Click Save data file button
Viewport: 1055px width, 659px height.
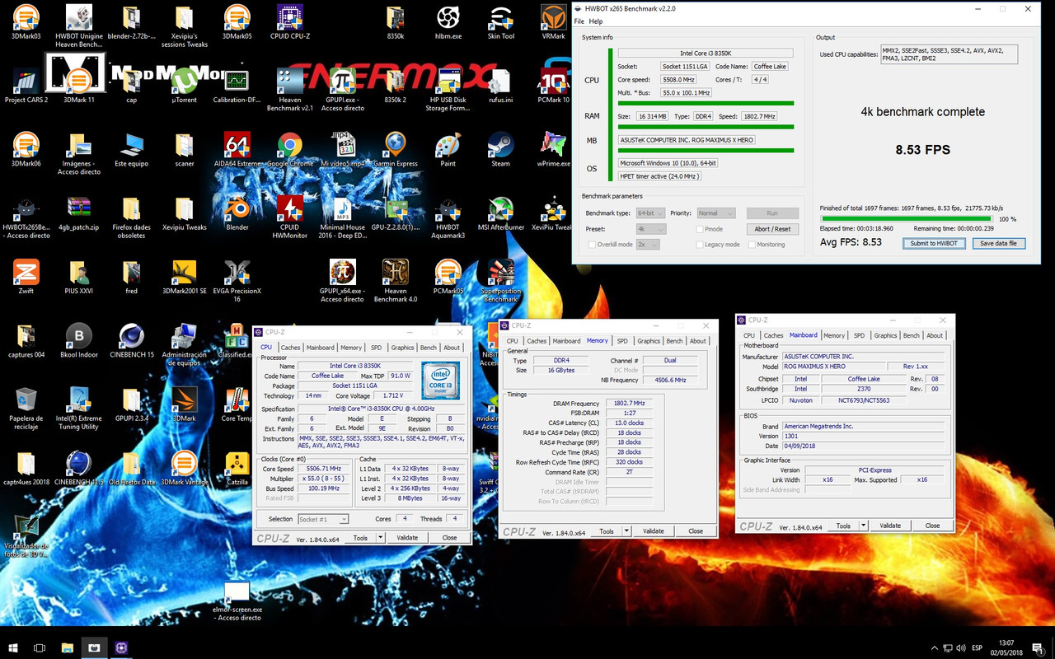(999, 243)
